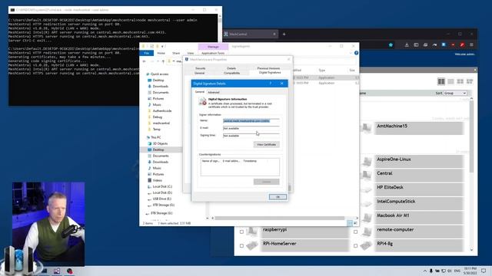492x276 pixels.
Task: Click the help question mark in signature dialog
Action: (x=270, y=84)
